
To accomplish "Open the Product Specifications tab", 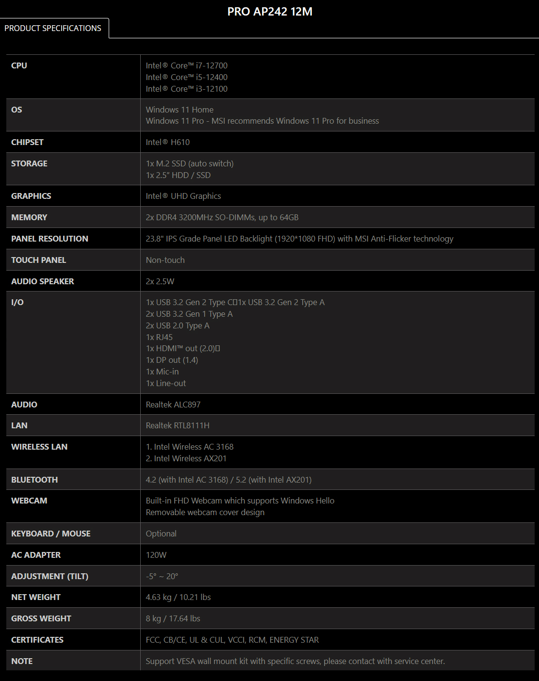I will pos(53,28).
